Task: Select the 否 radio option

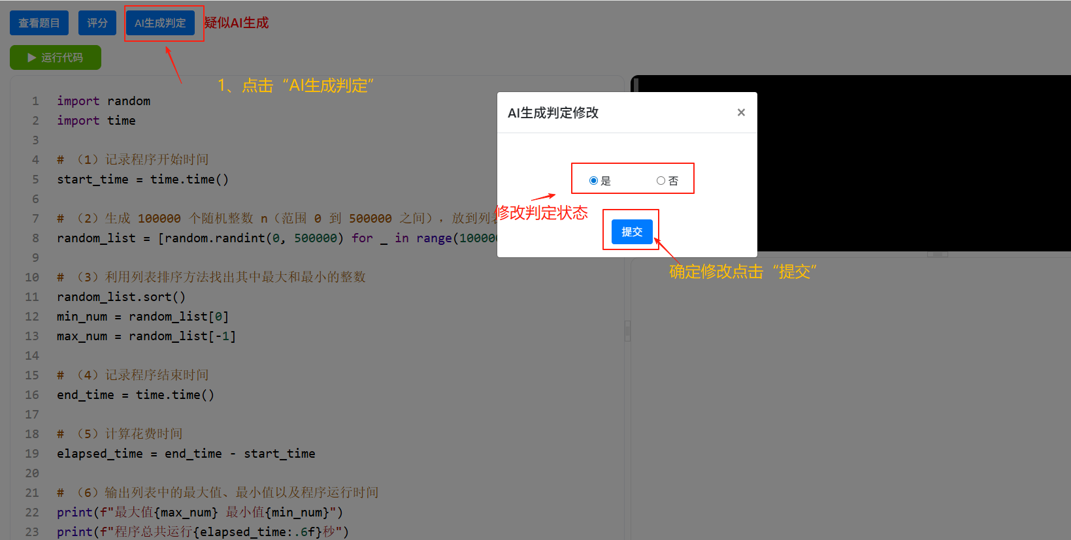Action: pos(661,181)
